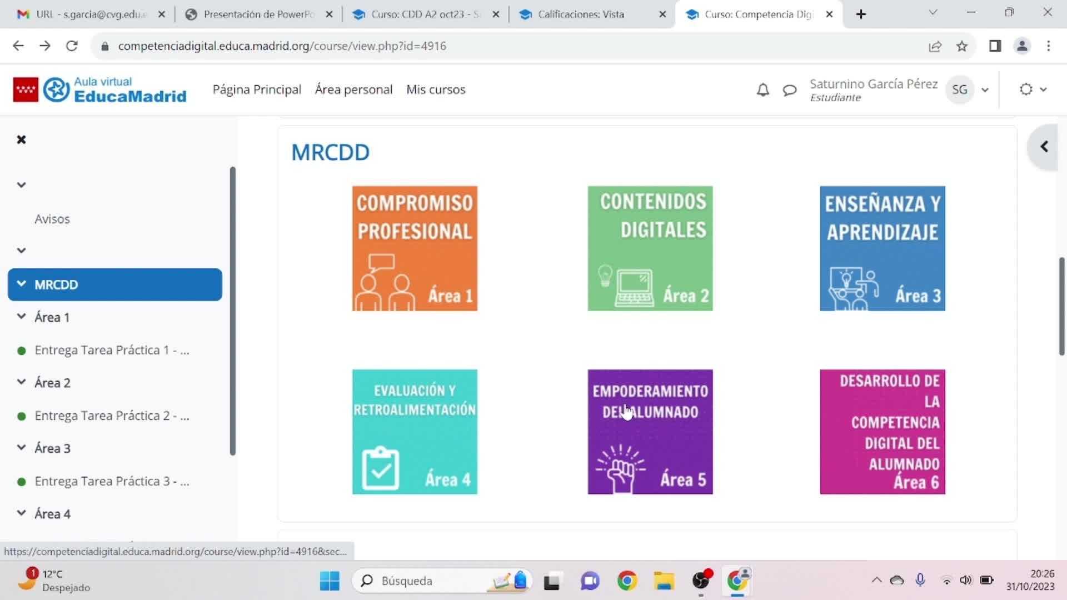
Task: Collapse the Área 1 section in index
Action: pos(21,317)
